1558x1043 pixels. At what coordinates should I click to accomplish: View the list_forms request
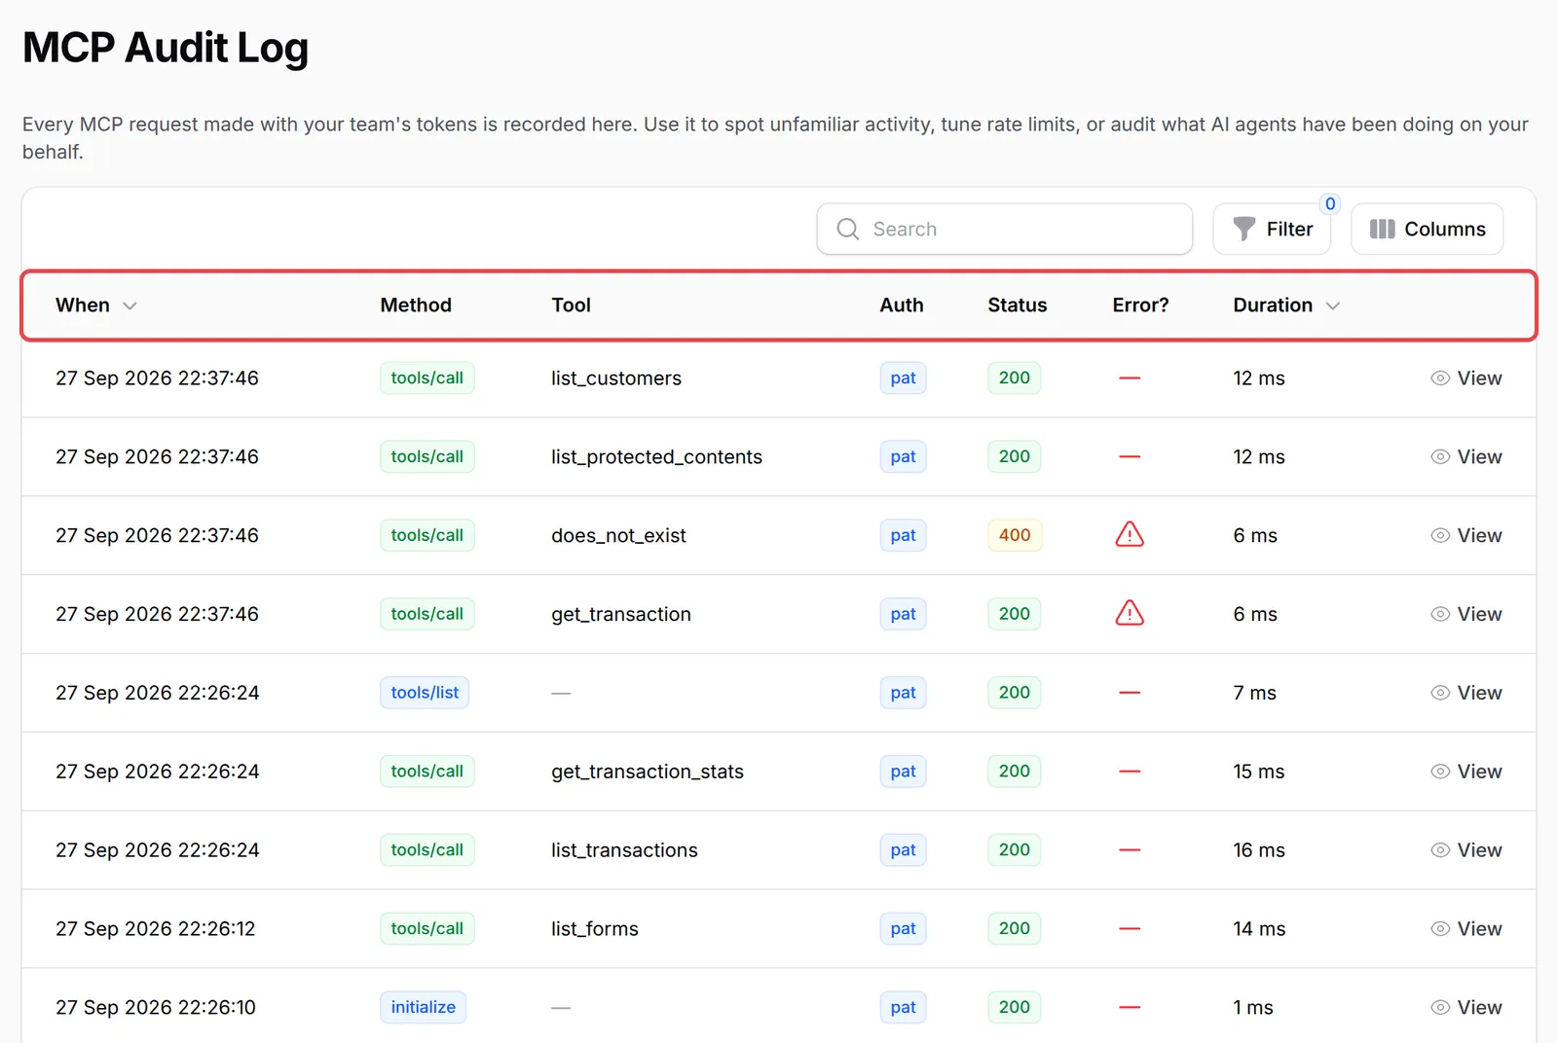pyautogui.click(x=1466, y=928)
